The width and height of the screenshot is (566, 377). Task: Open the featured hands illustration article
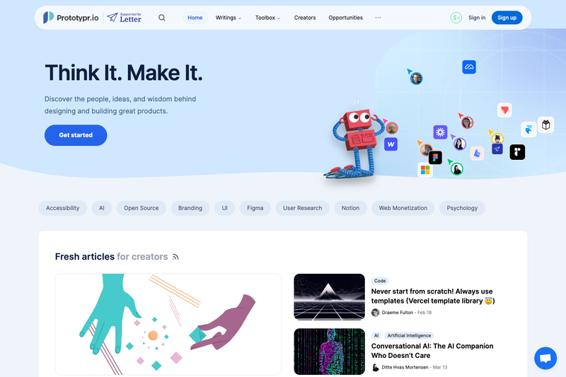(168, 325)
